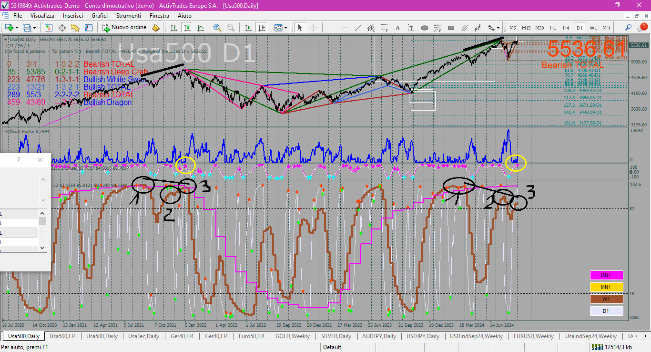Toggle auto scroll chart icon
Image resolution: width=651 pixels, height=352 pixels.
click(x=248, y=28)
